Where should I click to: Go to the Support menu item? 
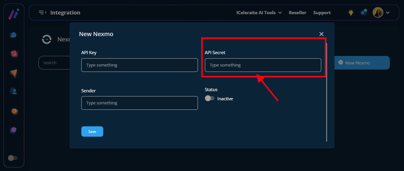pyautogui.click(x=322, y=13)
